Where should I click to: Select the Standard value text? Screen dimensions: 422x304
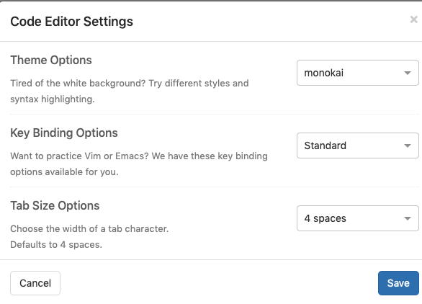pyautogui.click(x=325, y=146)
